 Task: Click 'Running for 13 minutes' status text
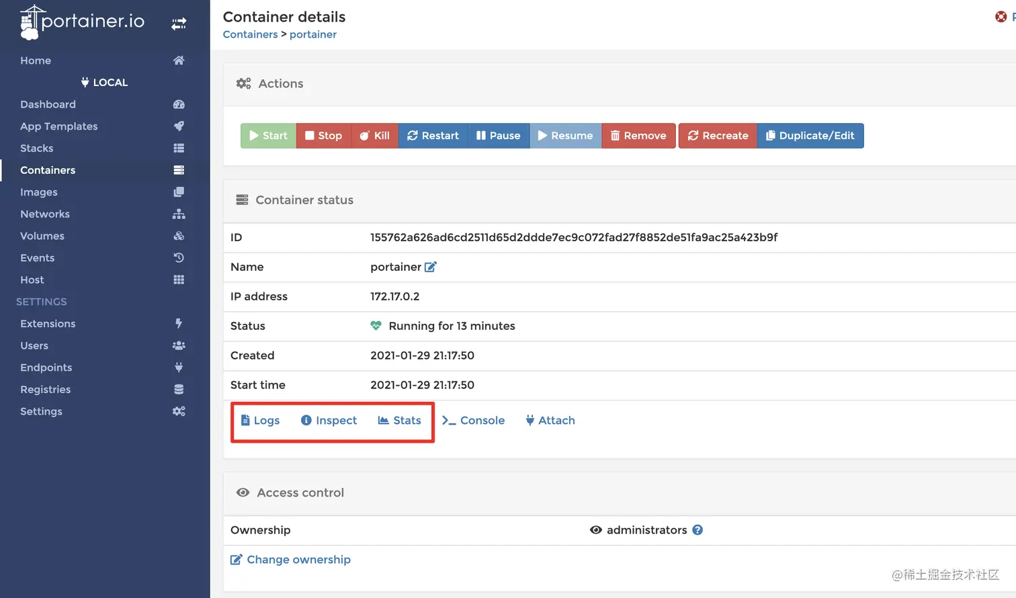pyautogui.click(x=452, y=326)
